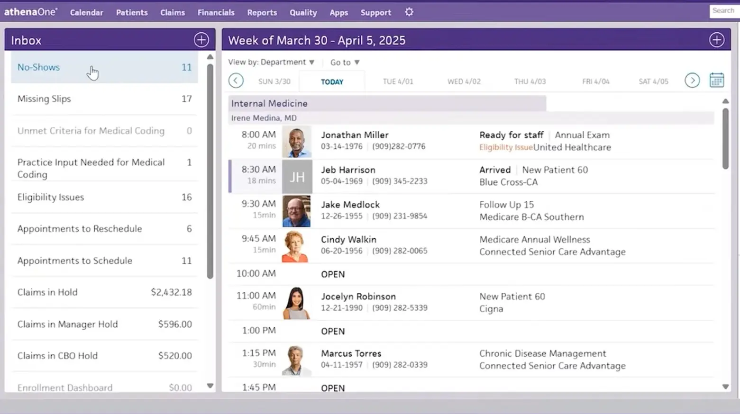Open Cindy Walkin's patient photo

point(296,246)
